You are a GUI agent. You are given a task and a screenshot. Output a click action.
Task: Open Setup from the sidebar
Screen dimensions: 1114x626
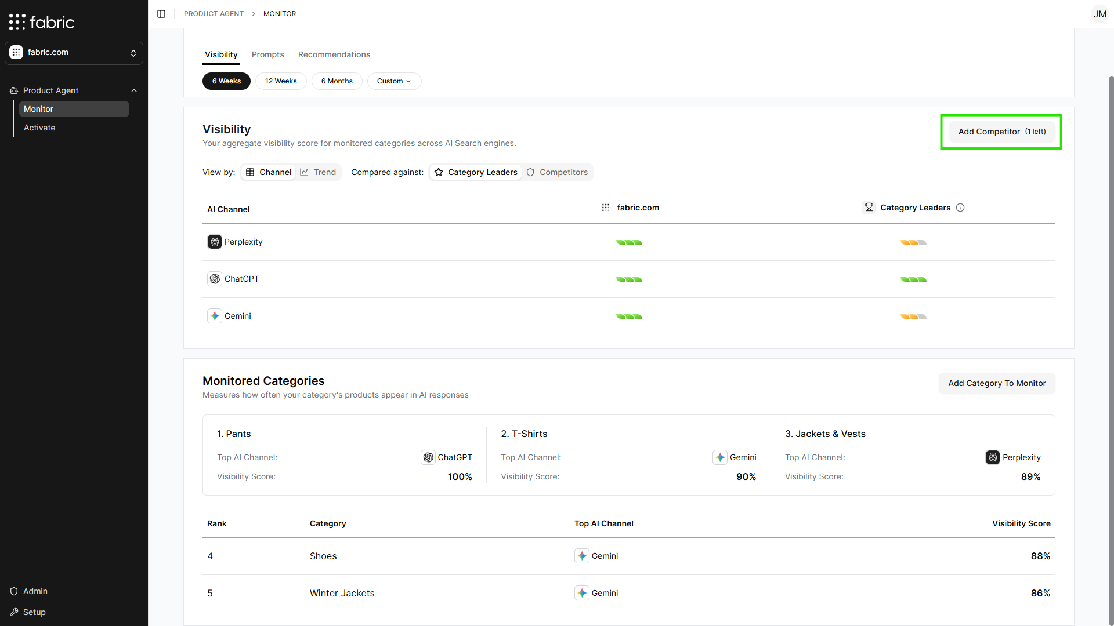pos(34,612)
